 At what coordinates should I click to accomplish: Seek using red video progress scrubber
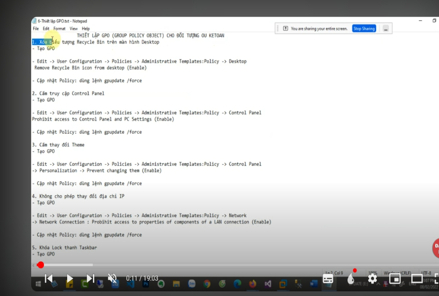point(40,265)
